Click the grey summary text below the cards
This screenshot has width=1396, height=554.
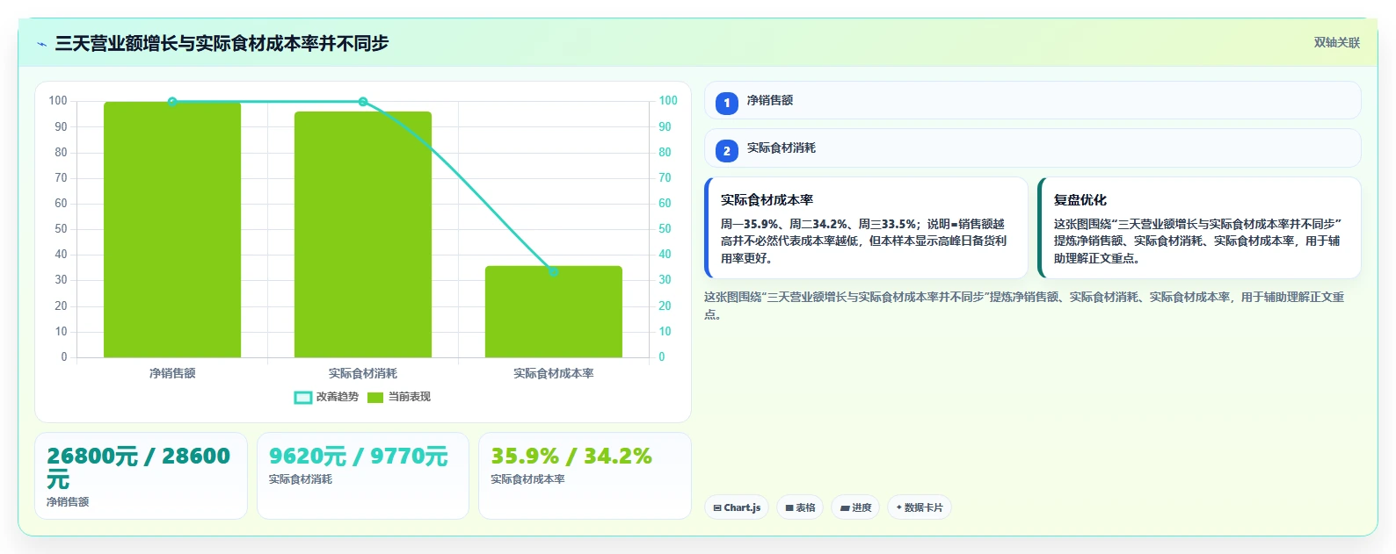tap(1024, 306)
